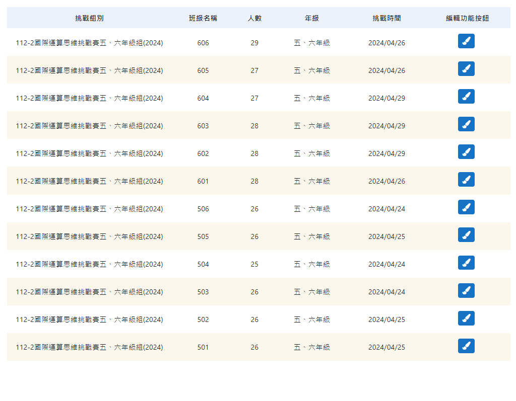Click challenge group name in row 506
516x401 pixels.
89,209
